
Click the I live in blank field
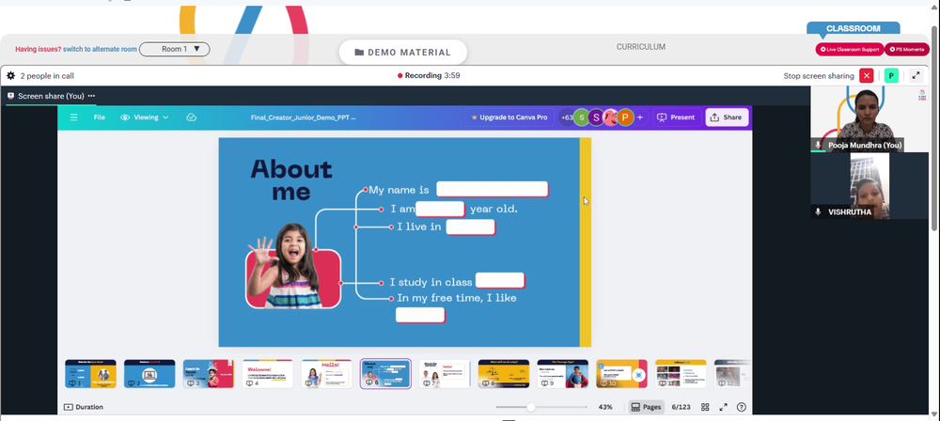coord(471,226)
